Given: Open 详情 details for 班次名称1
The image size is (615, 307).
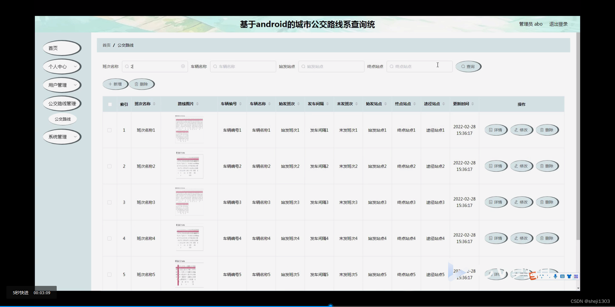Looking at the screenshot, I should click(x=496, y=130).
